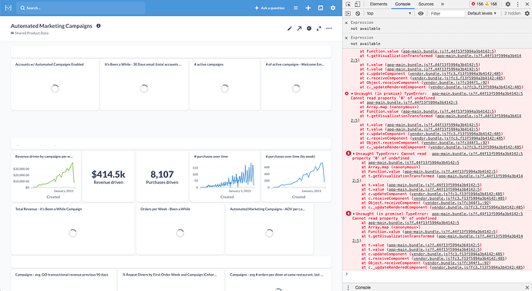Open Total Revenue It's Been a While Campaign title
The height and width of the screenshot is (291, 532).
pos(49,209)
